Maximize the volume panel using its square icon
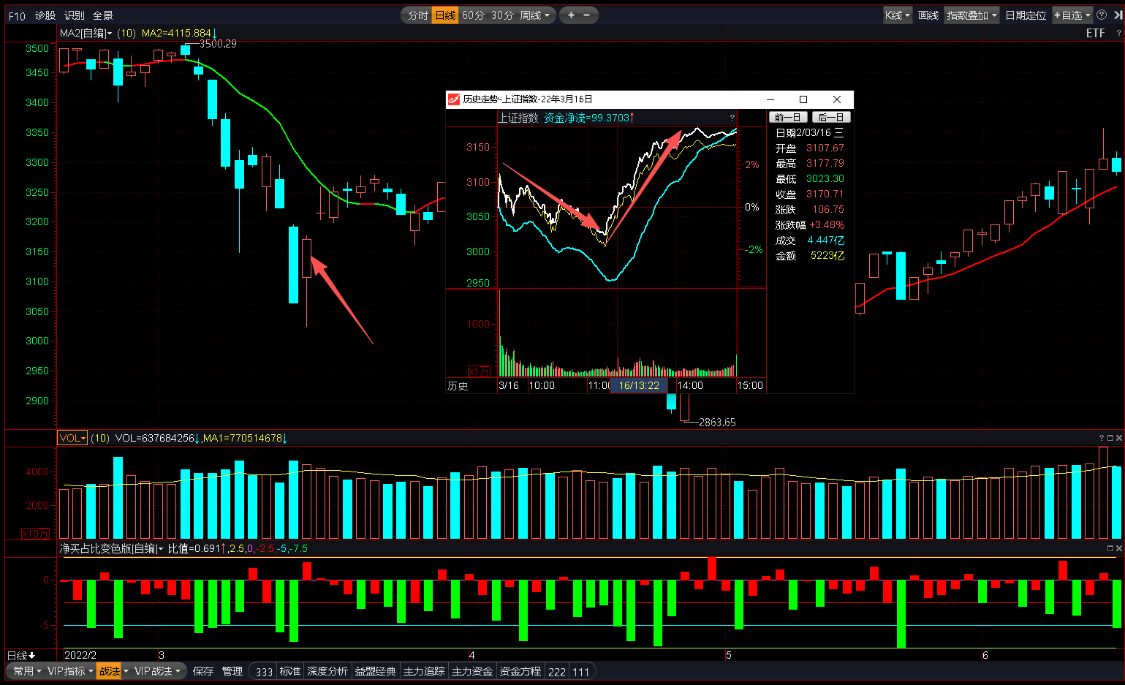1125x685 pixels. (1110, 438)
